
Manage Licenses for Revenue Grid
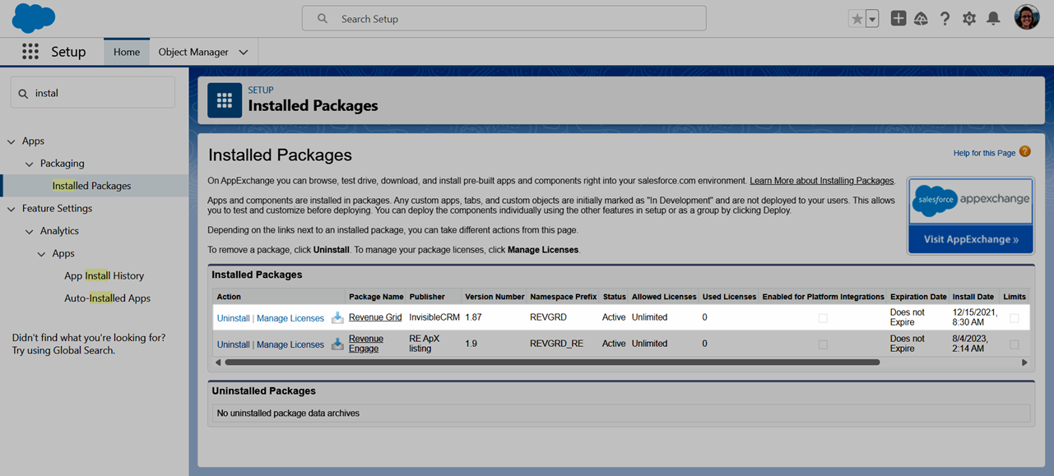point(290,318)
